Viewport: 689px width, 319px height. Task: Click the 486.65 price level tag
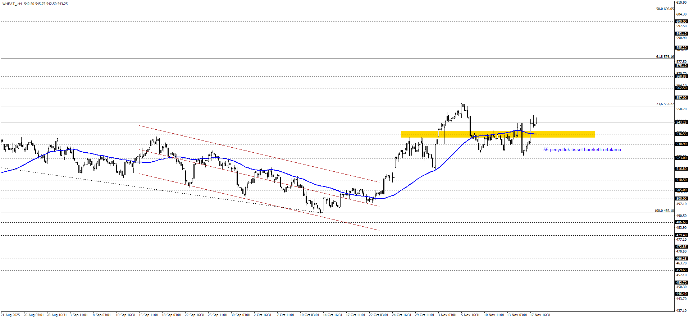681,222
